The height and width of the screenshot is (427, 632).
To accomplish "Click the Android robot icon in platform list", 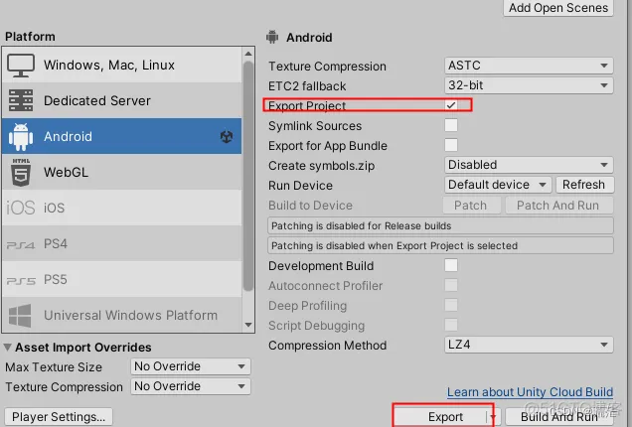I will click(21, 137).
